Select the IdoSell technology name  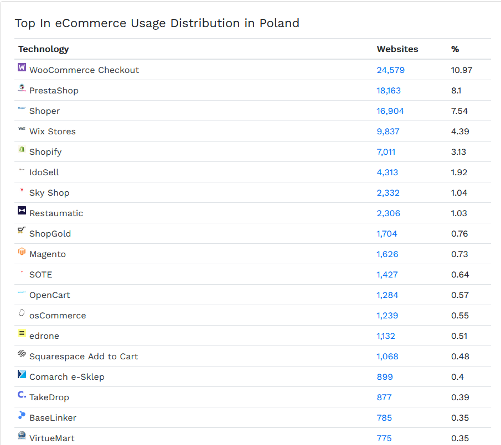point(44,172)
